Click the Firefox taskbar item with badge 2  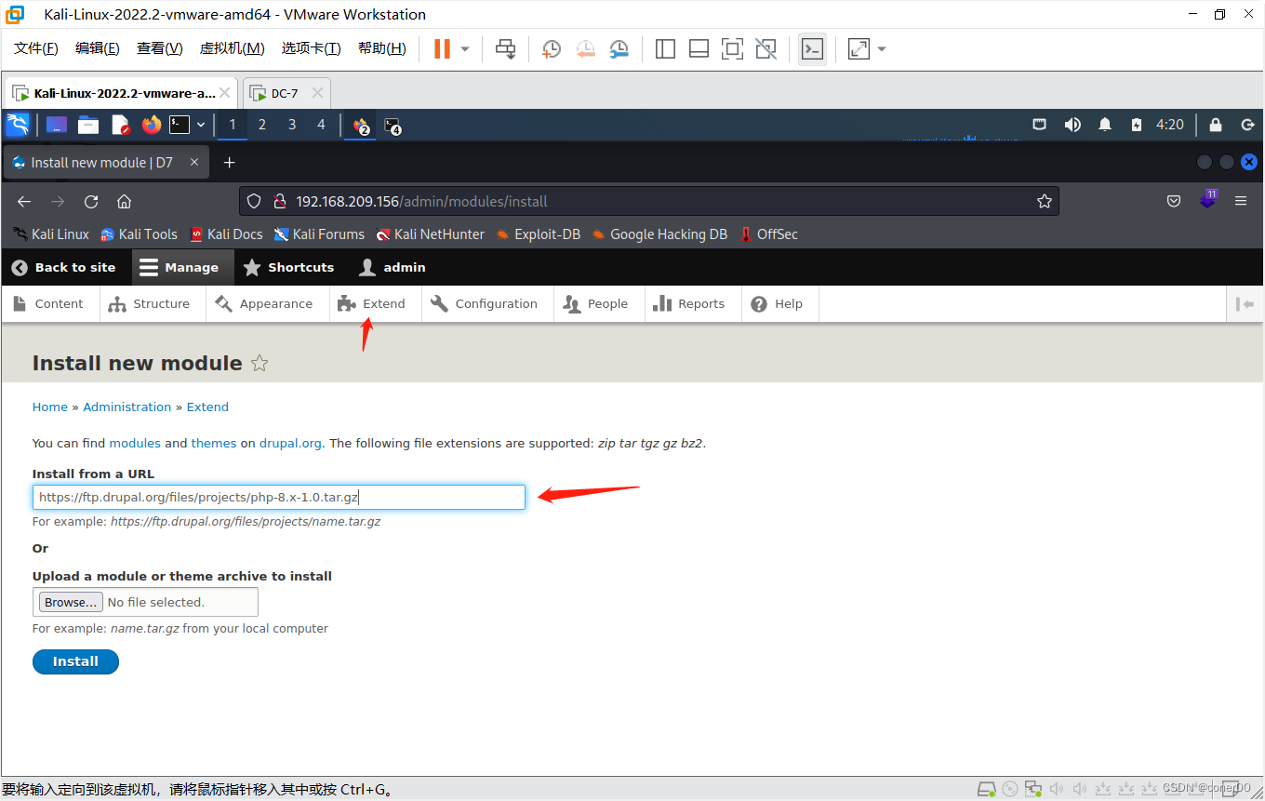(x=361, y=125)
